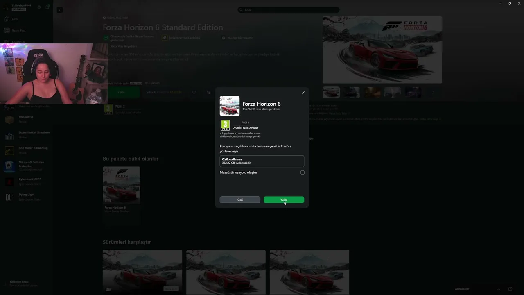Viewport: 524px width, 295px height.
Task: Expand the Arkadaşlar panel chevron
Action: click(499, 289)
